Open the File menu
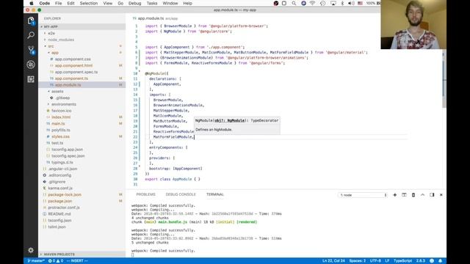The width and height of the screenshot is (470, 264). 59,3
